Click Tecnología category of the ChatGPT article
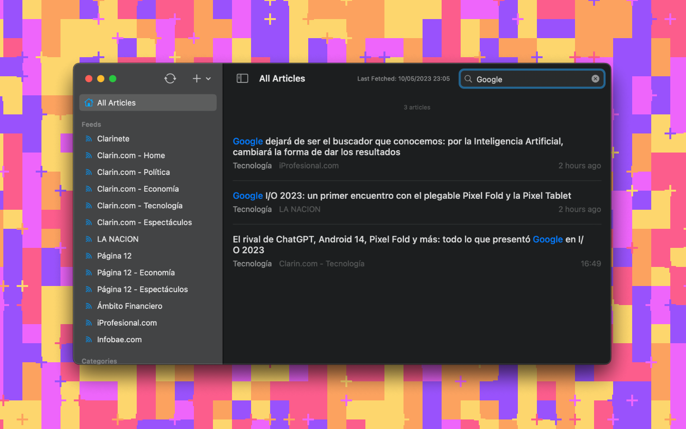 [x=252, y=264]
